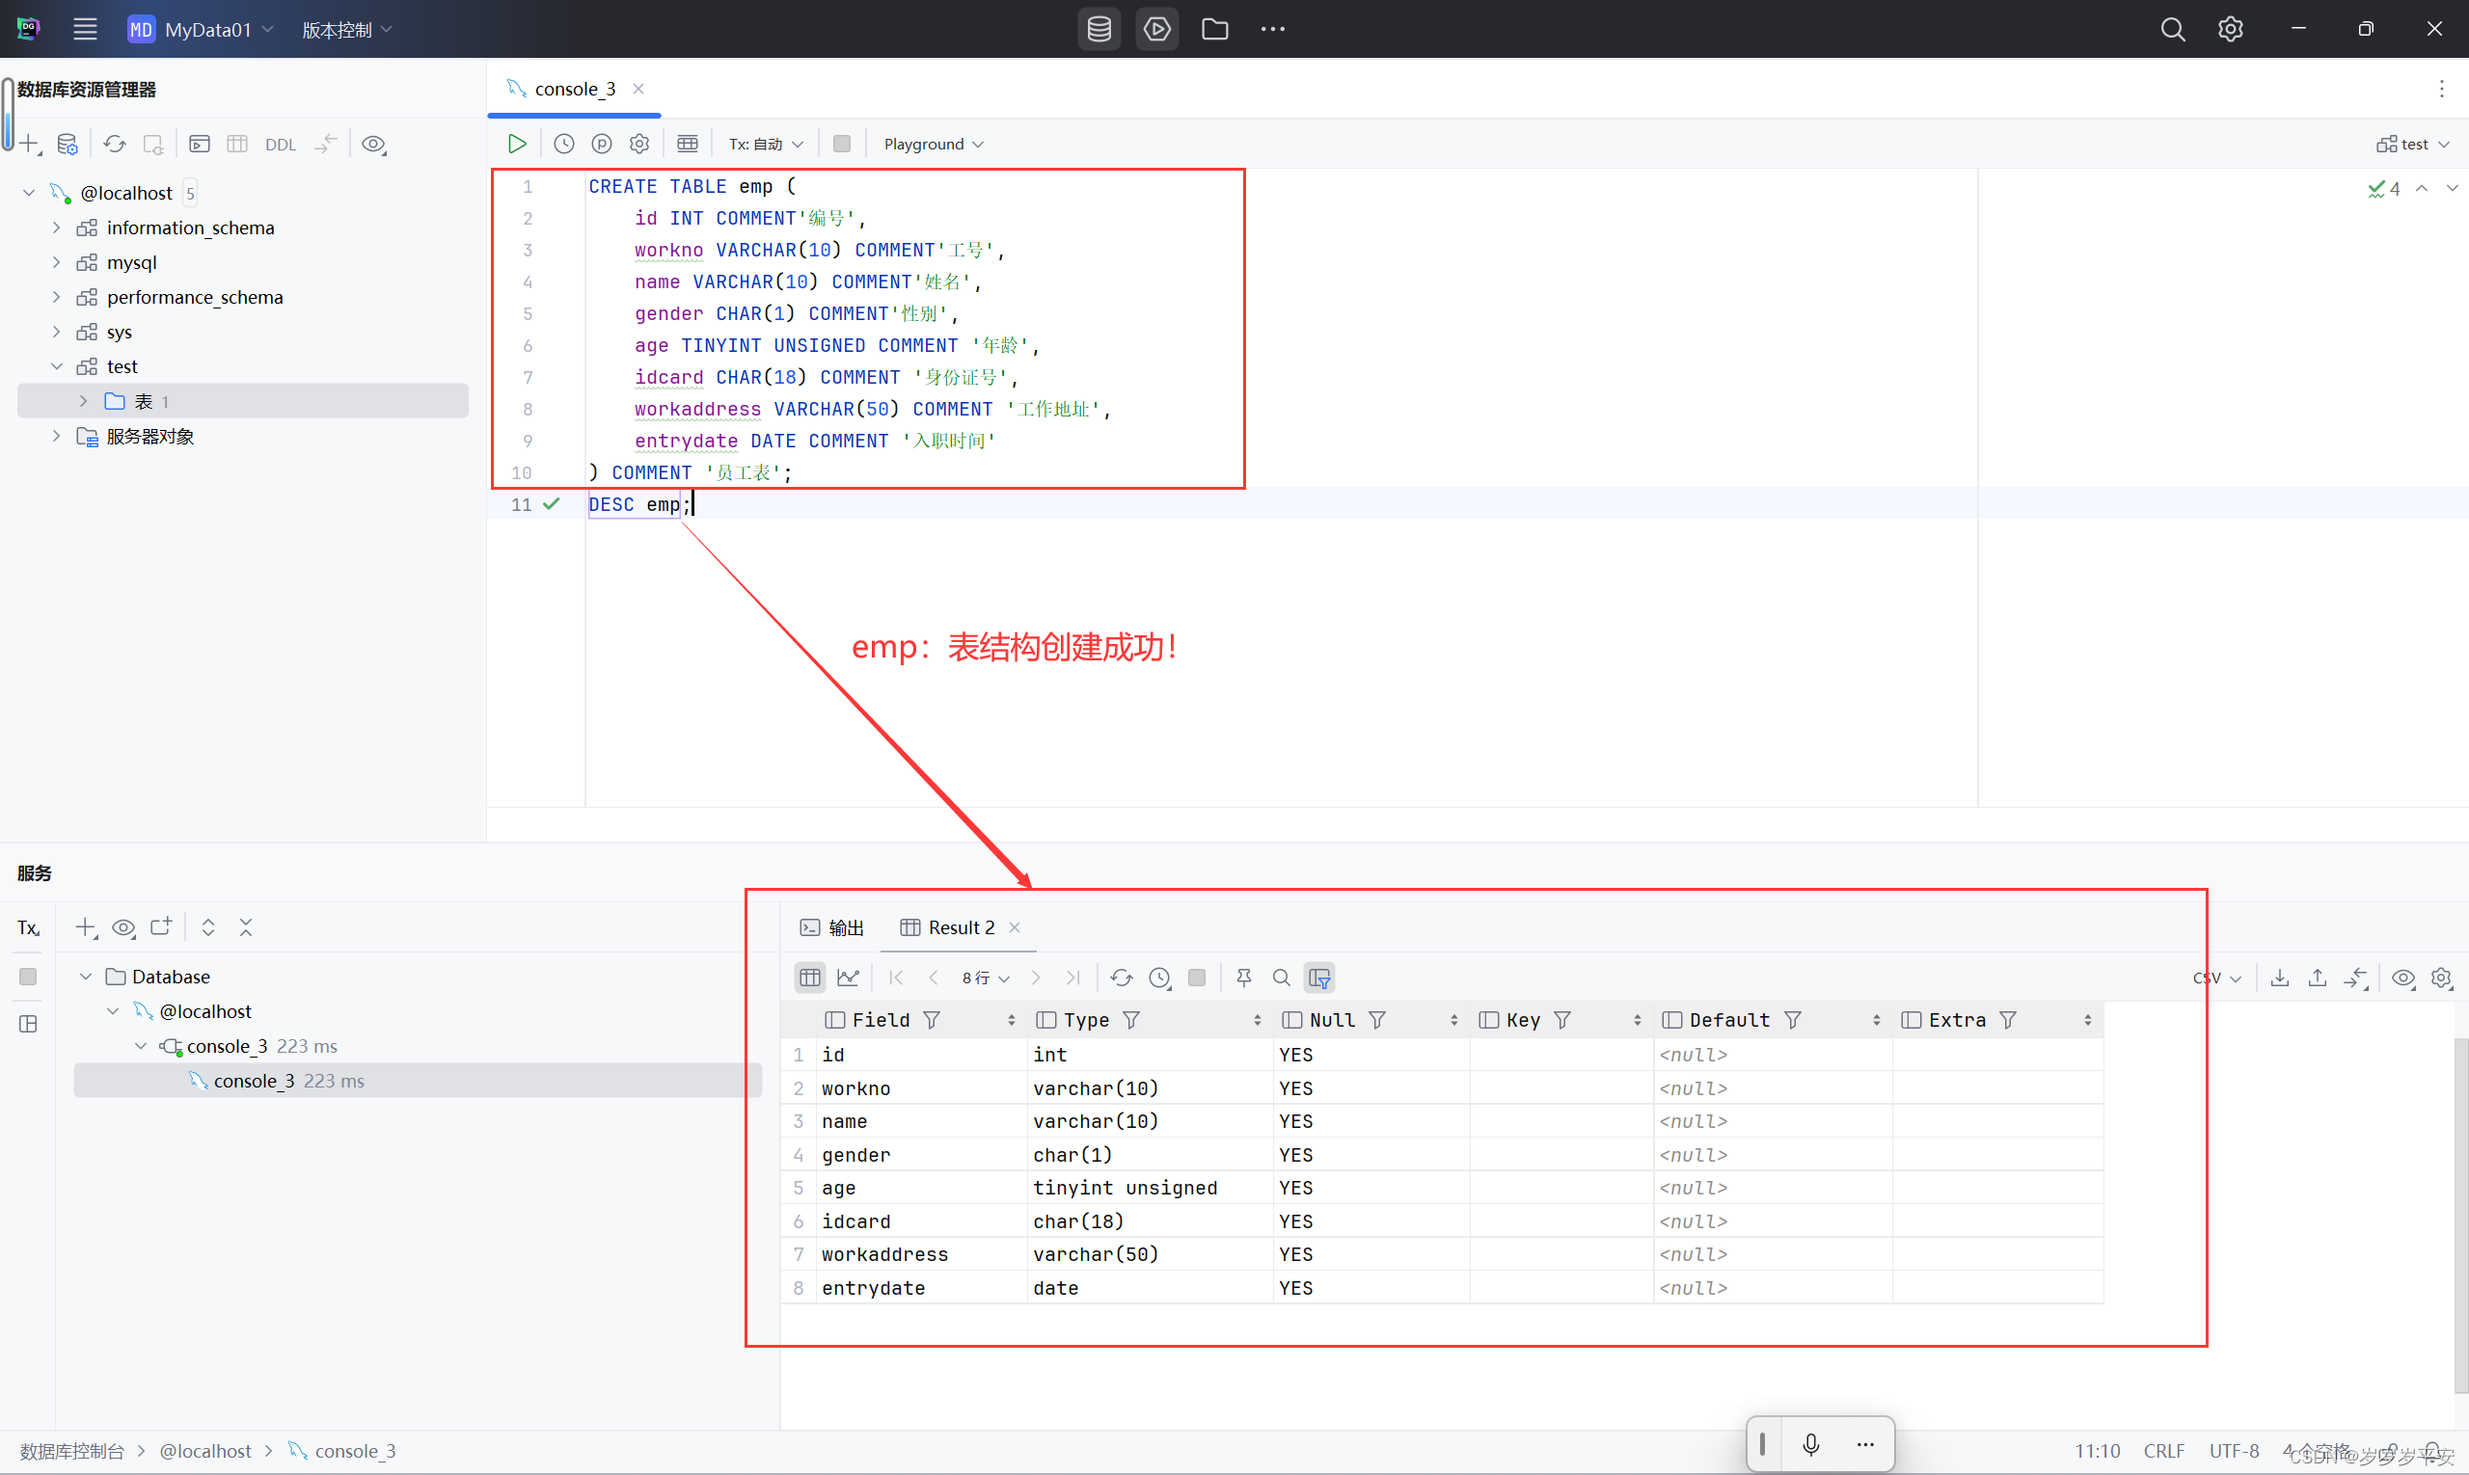Image resolution: width=2469 pixels, height=1475 pixels.
Task: Select the console_3 editor tab
Action: pos(574,89)
